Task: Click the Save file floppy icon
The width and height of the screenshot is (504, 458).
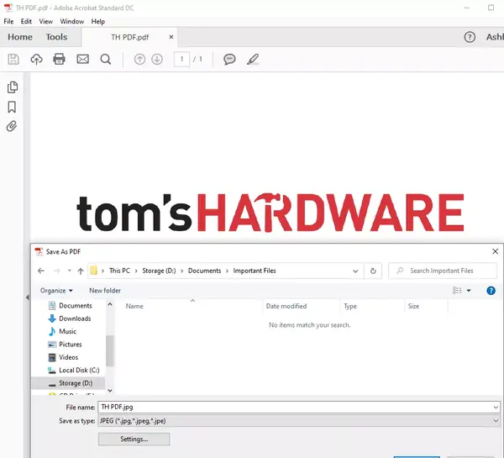Action: [13, 59]
